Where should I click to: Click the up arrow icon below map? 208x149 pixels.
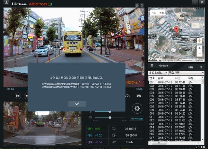tap(201, 67)
